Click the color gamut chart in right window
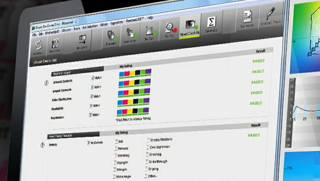This screenshot has height=181, width=320. pos(305,37)
